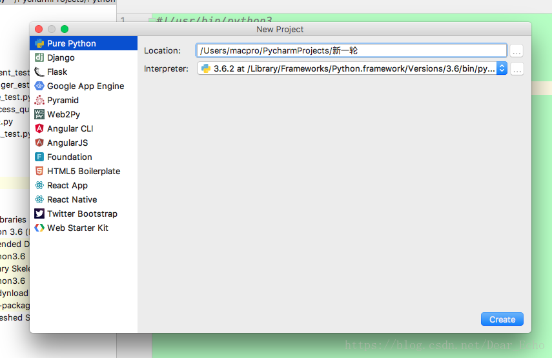Click the Web2Py project icon
This screenshot has height=358, width=552.
point(39,114)
